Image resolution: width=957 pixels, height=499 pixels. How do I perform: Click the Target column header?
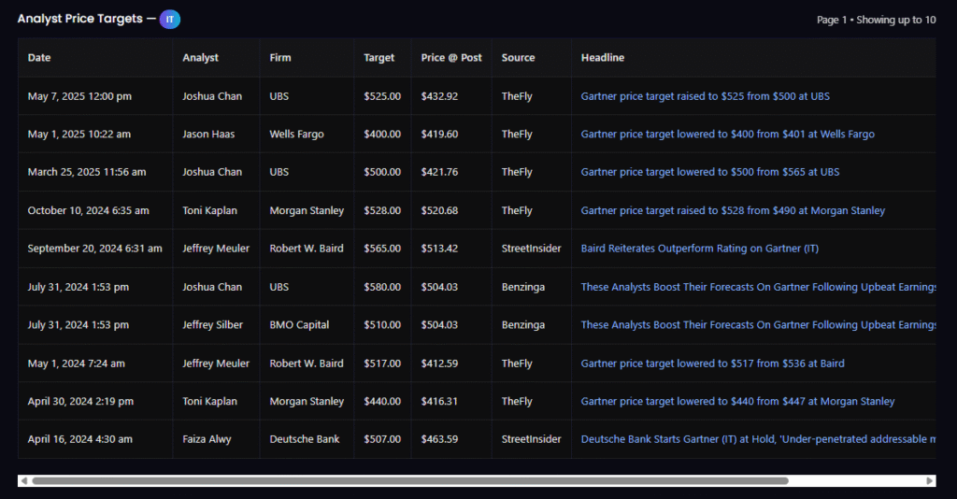tap(379, 58)
